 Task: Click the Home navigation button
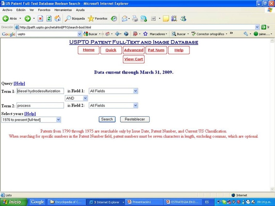coord(89,50)
